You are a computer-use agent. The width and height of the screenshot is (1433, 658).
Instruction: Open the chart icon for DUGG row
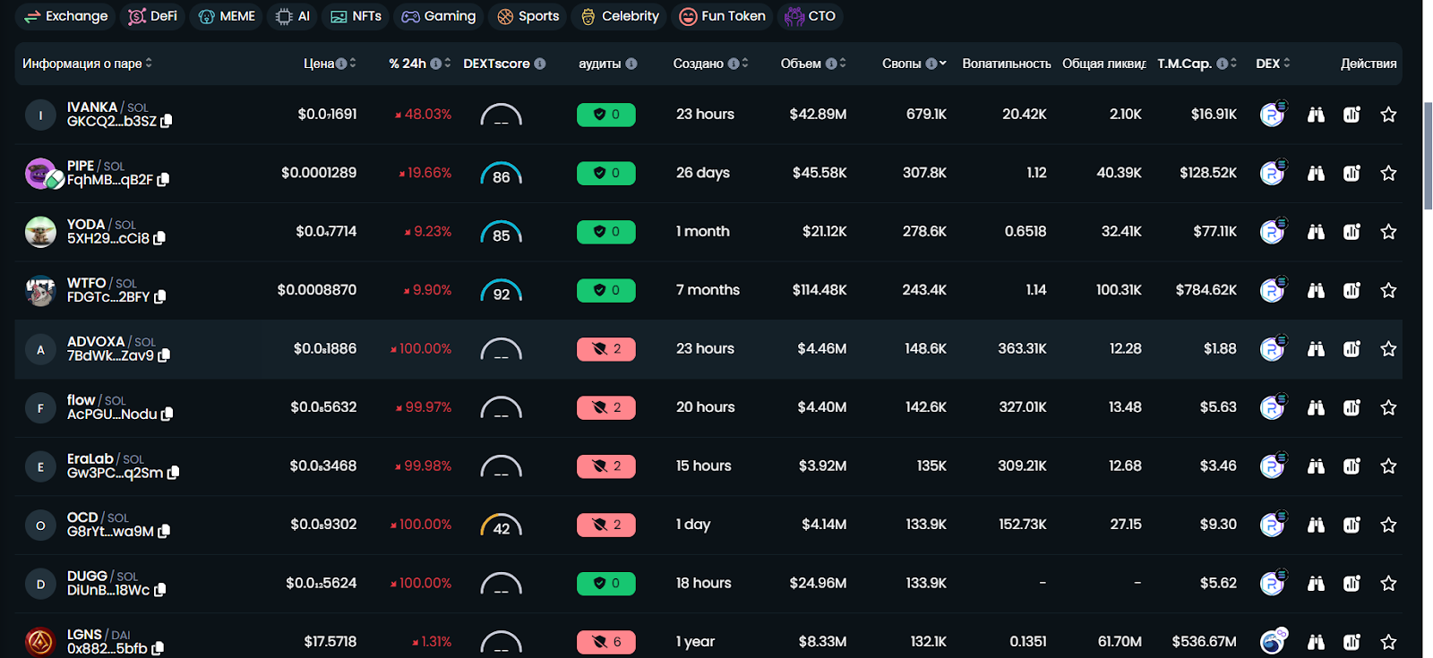[1351, 584]
